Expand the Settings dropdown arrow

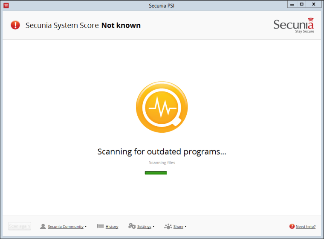coord(153,226)
